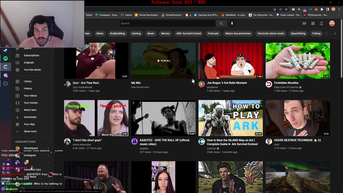Select the Fishing filter chip
The image size is (343, 193).
click(x=316, y=33)
